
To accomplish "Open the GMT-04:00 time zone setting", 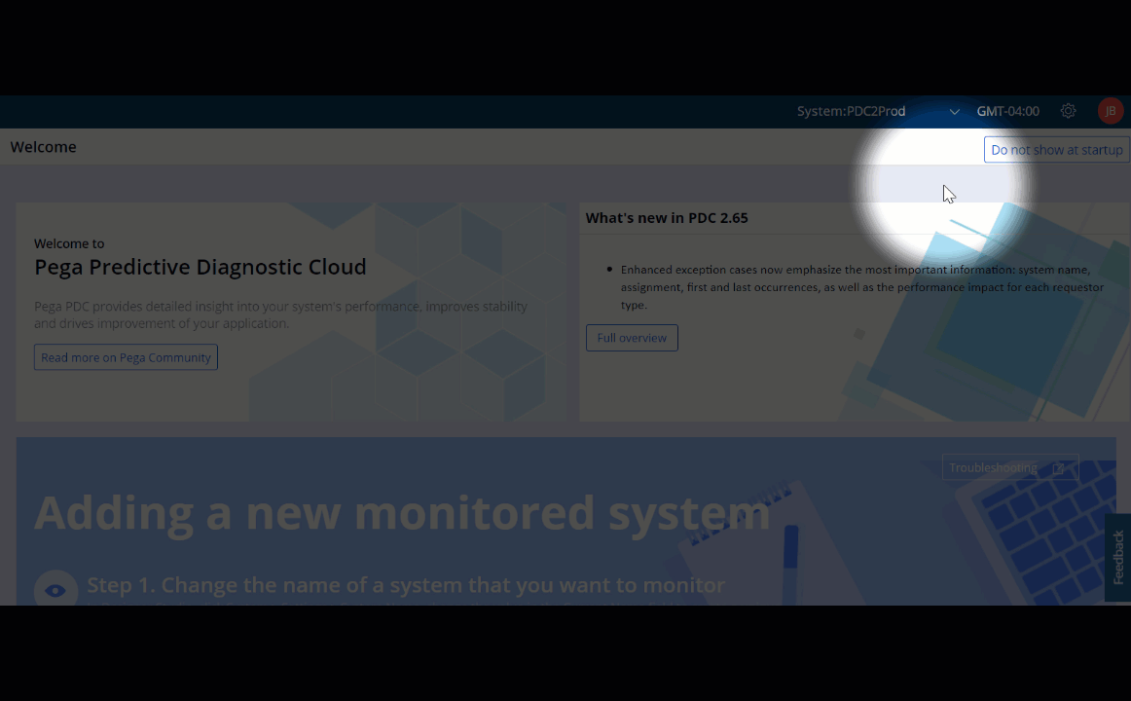I will click(x=1007, y=111).
